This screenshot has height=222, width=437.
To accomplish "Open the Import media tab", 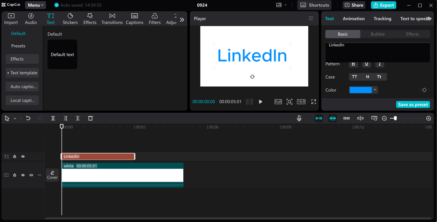I will point(11,19).
